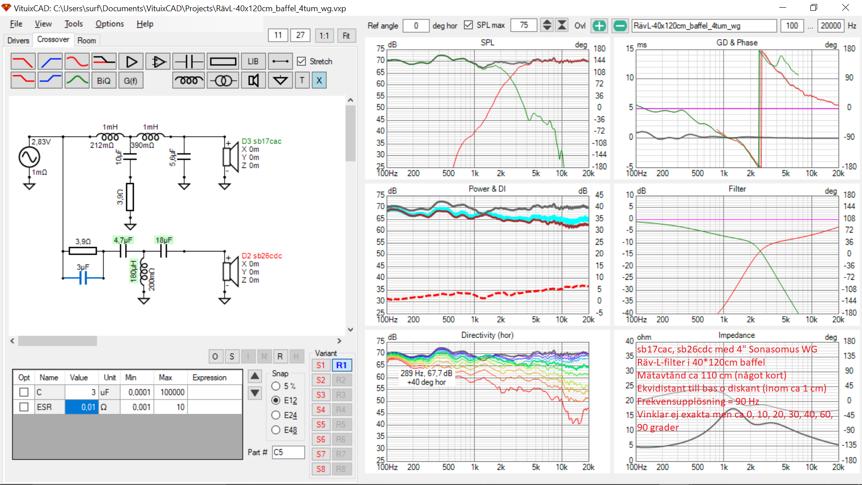862x485 pixels.
Task: Insert blue high-pass filter block
Action: tap(50, 62)
